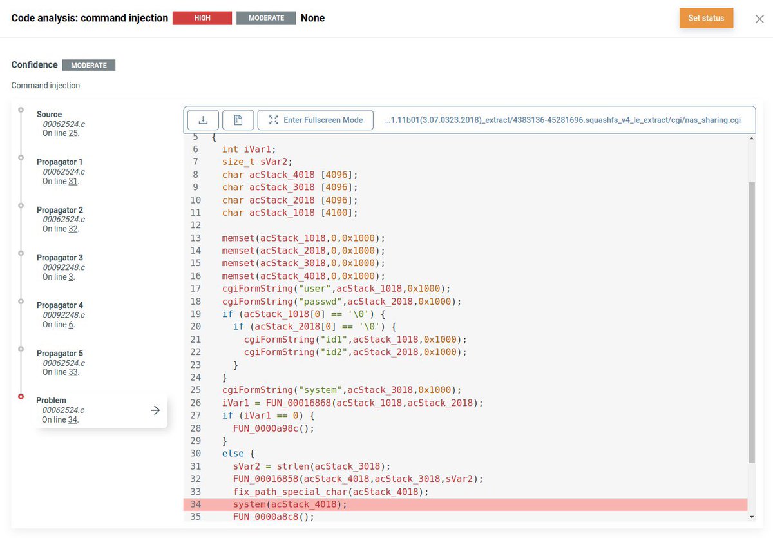773x538 pixels.
Task: Click the cgiFormString("passwd") line 18
Action: (x=341, y=301)
